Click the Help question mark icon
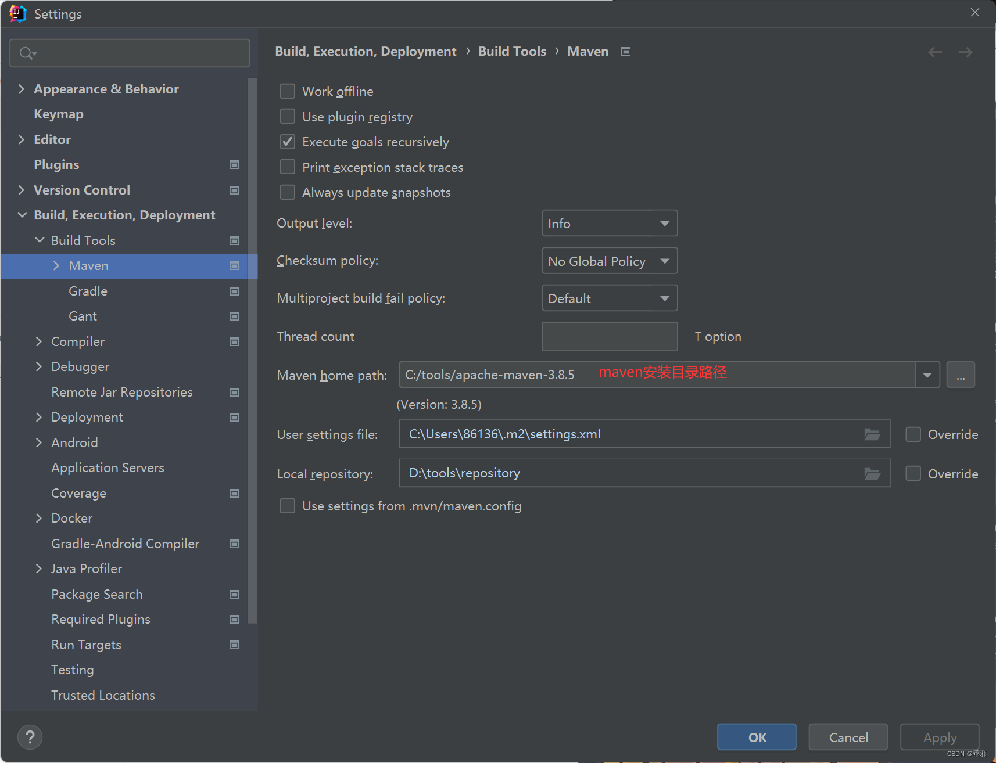This screenshot has height=763, width=996. click(x=30, y=737)
